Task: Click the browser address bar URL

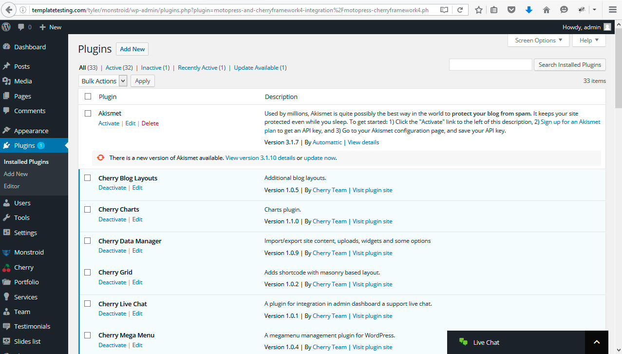Action: coord(230,10)
